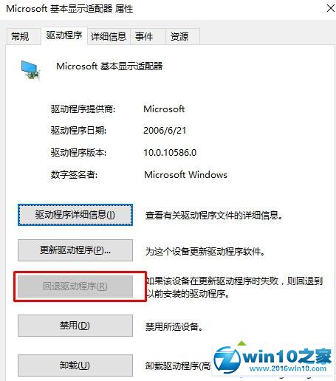Disable the device with 禁用(D)

pyautogui.click(x=75, y=326)
